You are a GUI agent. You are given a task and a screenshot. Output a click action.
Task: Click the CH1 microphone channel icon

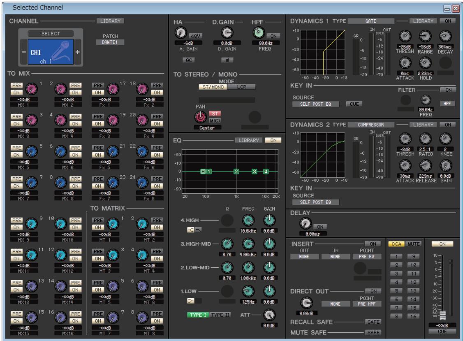(x=51, y=52)
